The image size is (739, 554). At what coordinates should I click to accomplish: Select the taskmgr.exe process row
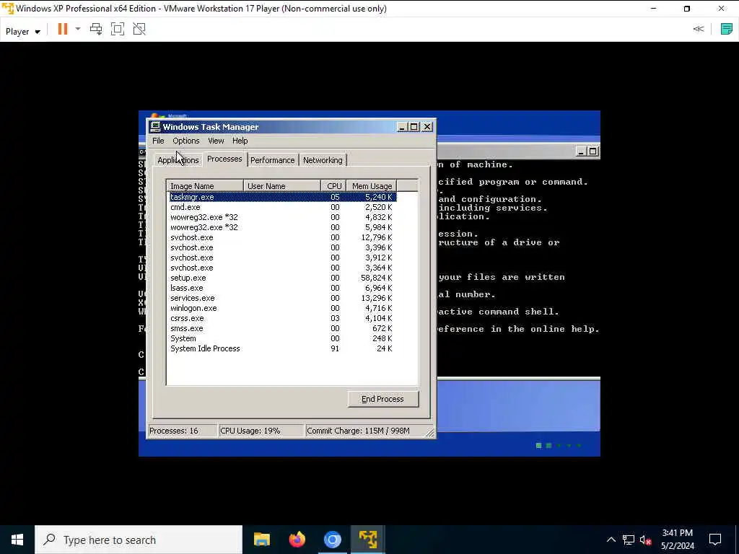click(x=283, y=197)
